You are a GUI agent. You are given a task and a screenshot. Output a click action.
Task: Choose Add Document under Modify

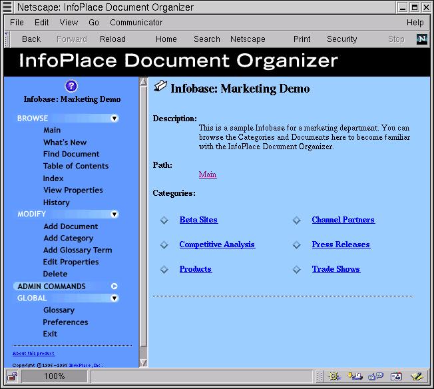click(x=71, y=226)
